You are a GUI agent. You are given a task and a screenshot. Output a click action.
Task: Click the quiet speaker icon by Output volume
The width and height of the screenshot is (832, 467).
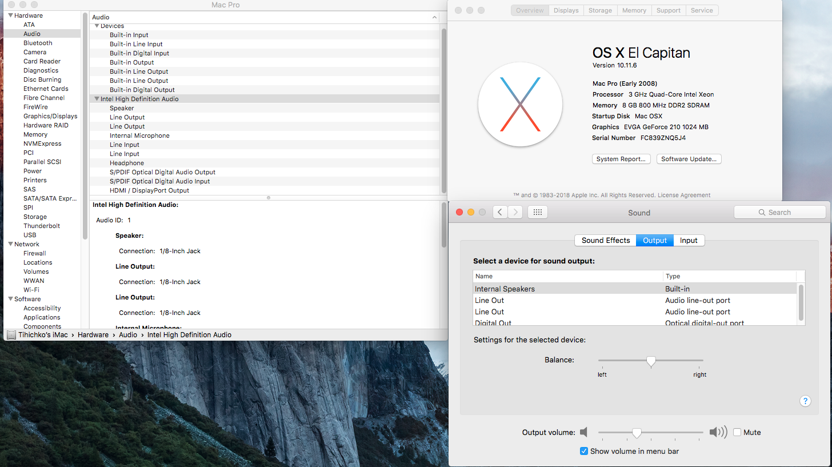pyautogui.click(x=583, y=432)
